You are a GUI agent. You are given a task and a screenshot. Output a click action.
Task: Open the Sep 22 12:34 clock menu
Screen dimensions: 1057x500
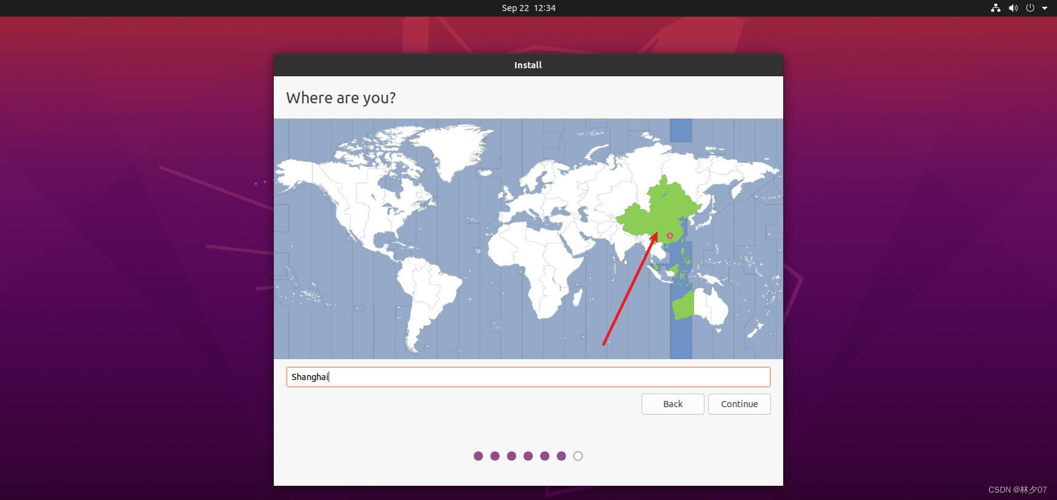tap(528, 8)
